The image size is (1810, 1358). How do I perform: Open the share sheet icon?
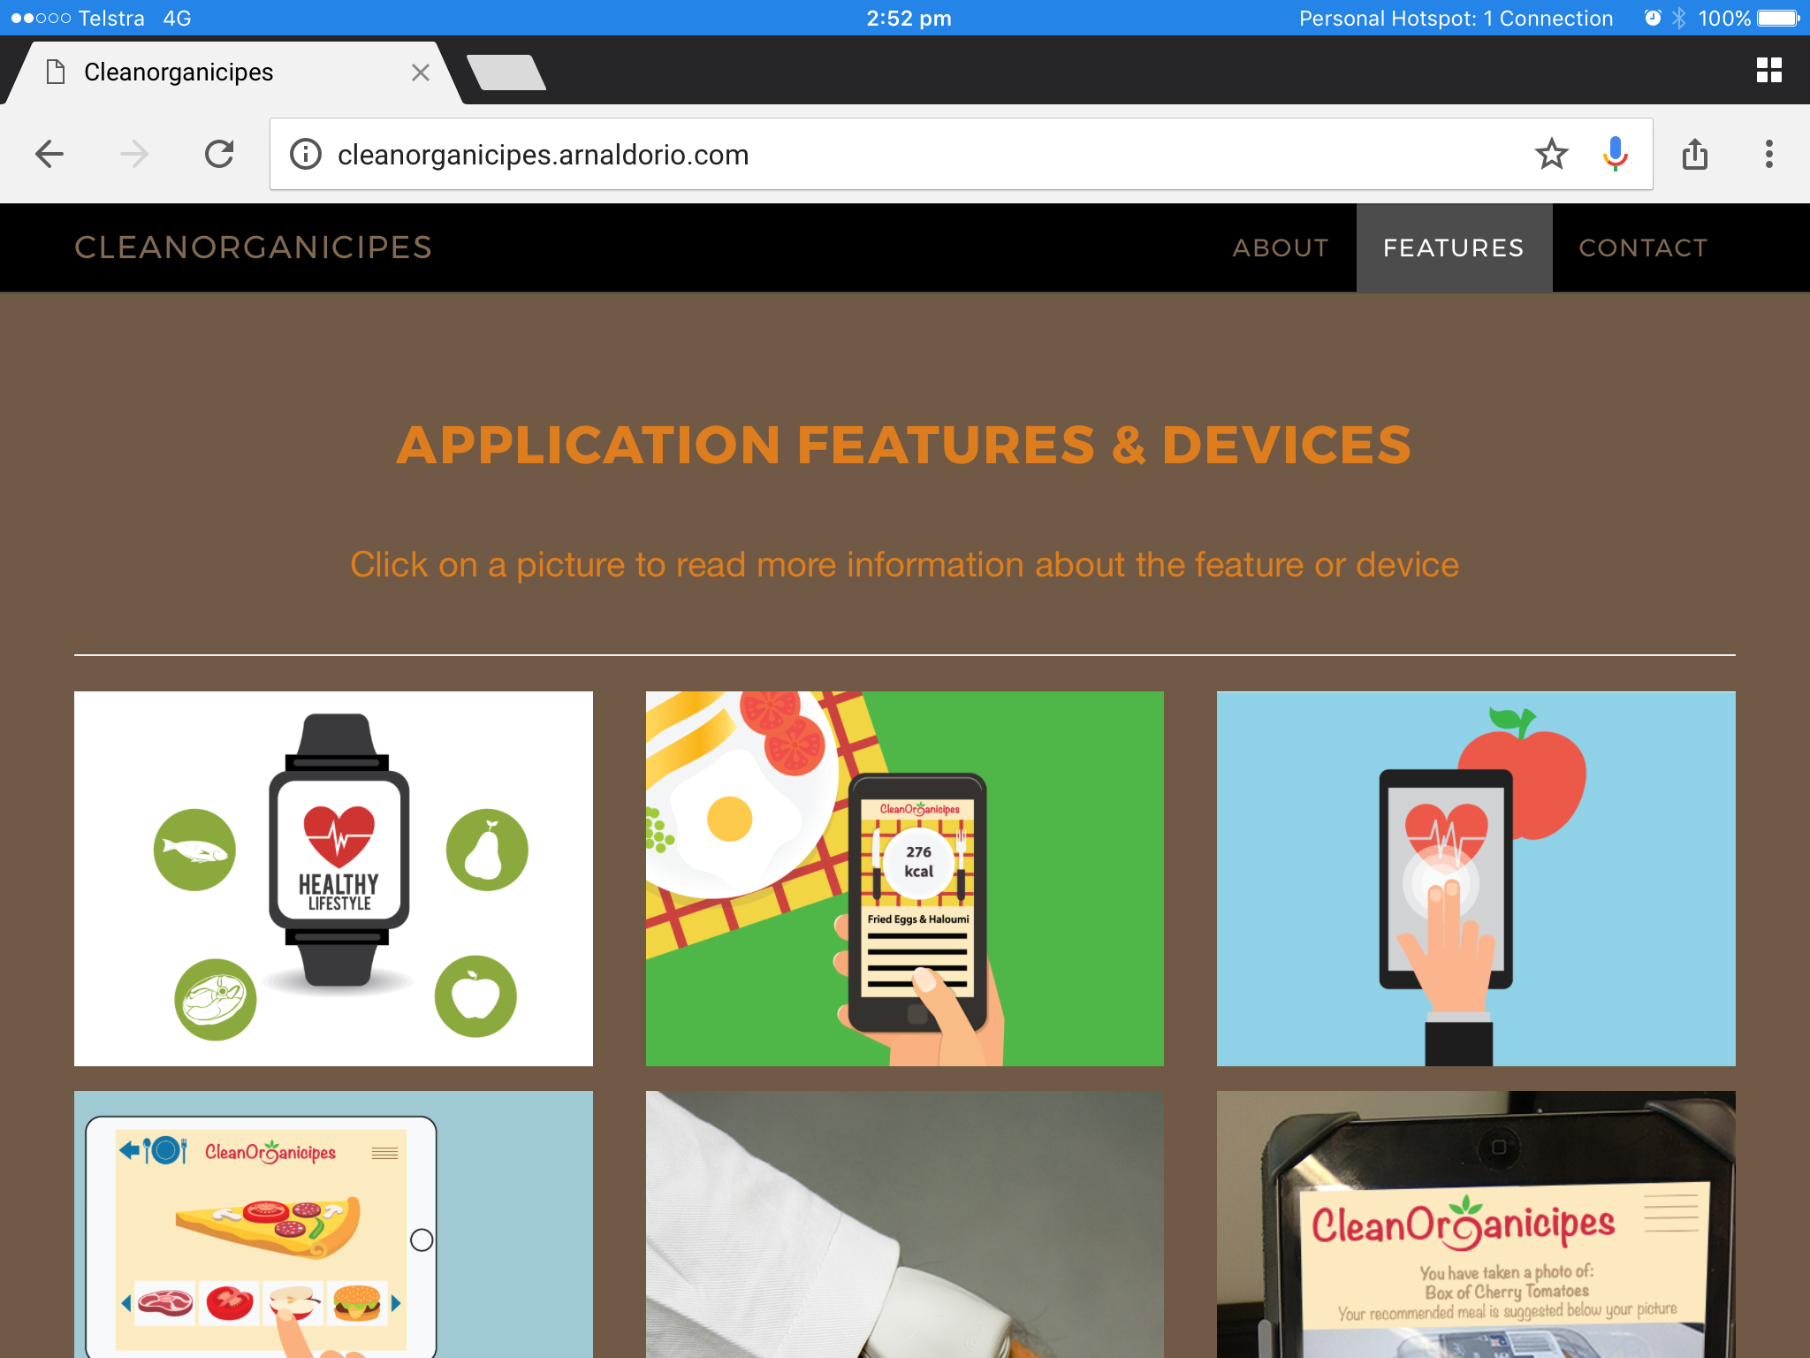(x=1694, y=155)
